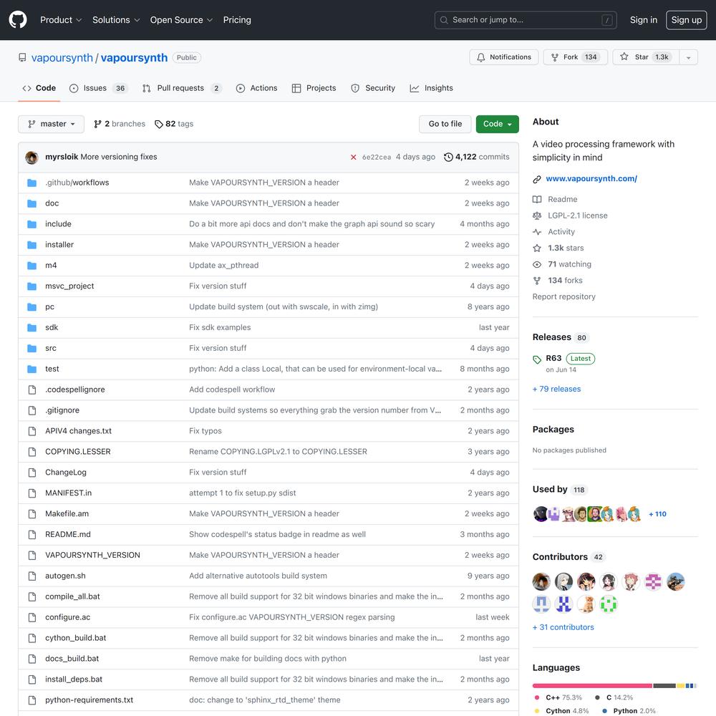The height and width of the screenshot is (716, 716).
Task: Click the search magnifier icon
Action: point(444,20)
